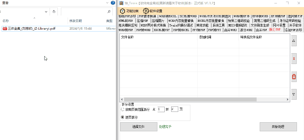
Task: Switch to the EXCEL转PDF tab
Action: click(x=162, y=30)
